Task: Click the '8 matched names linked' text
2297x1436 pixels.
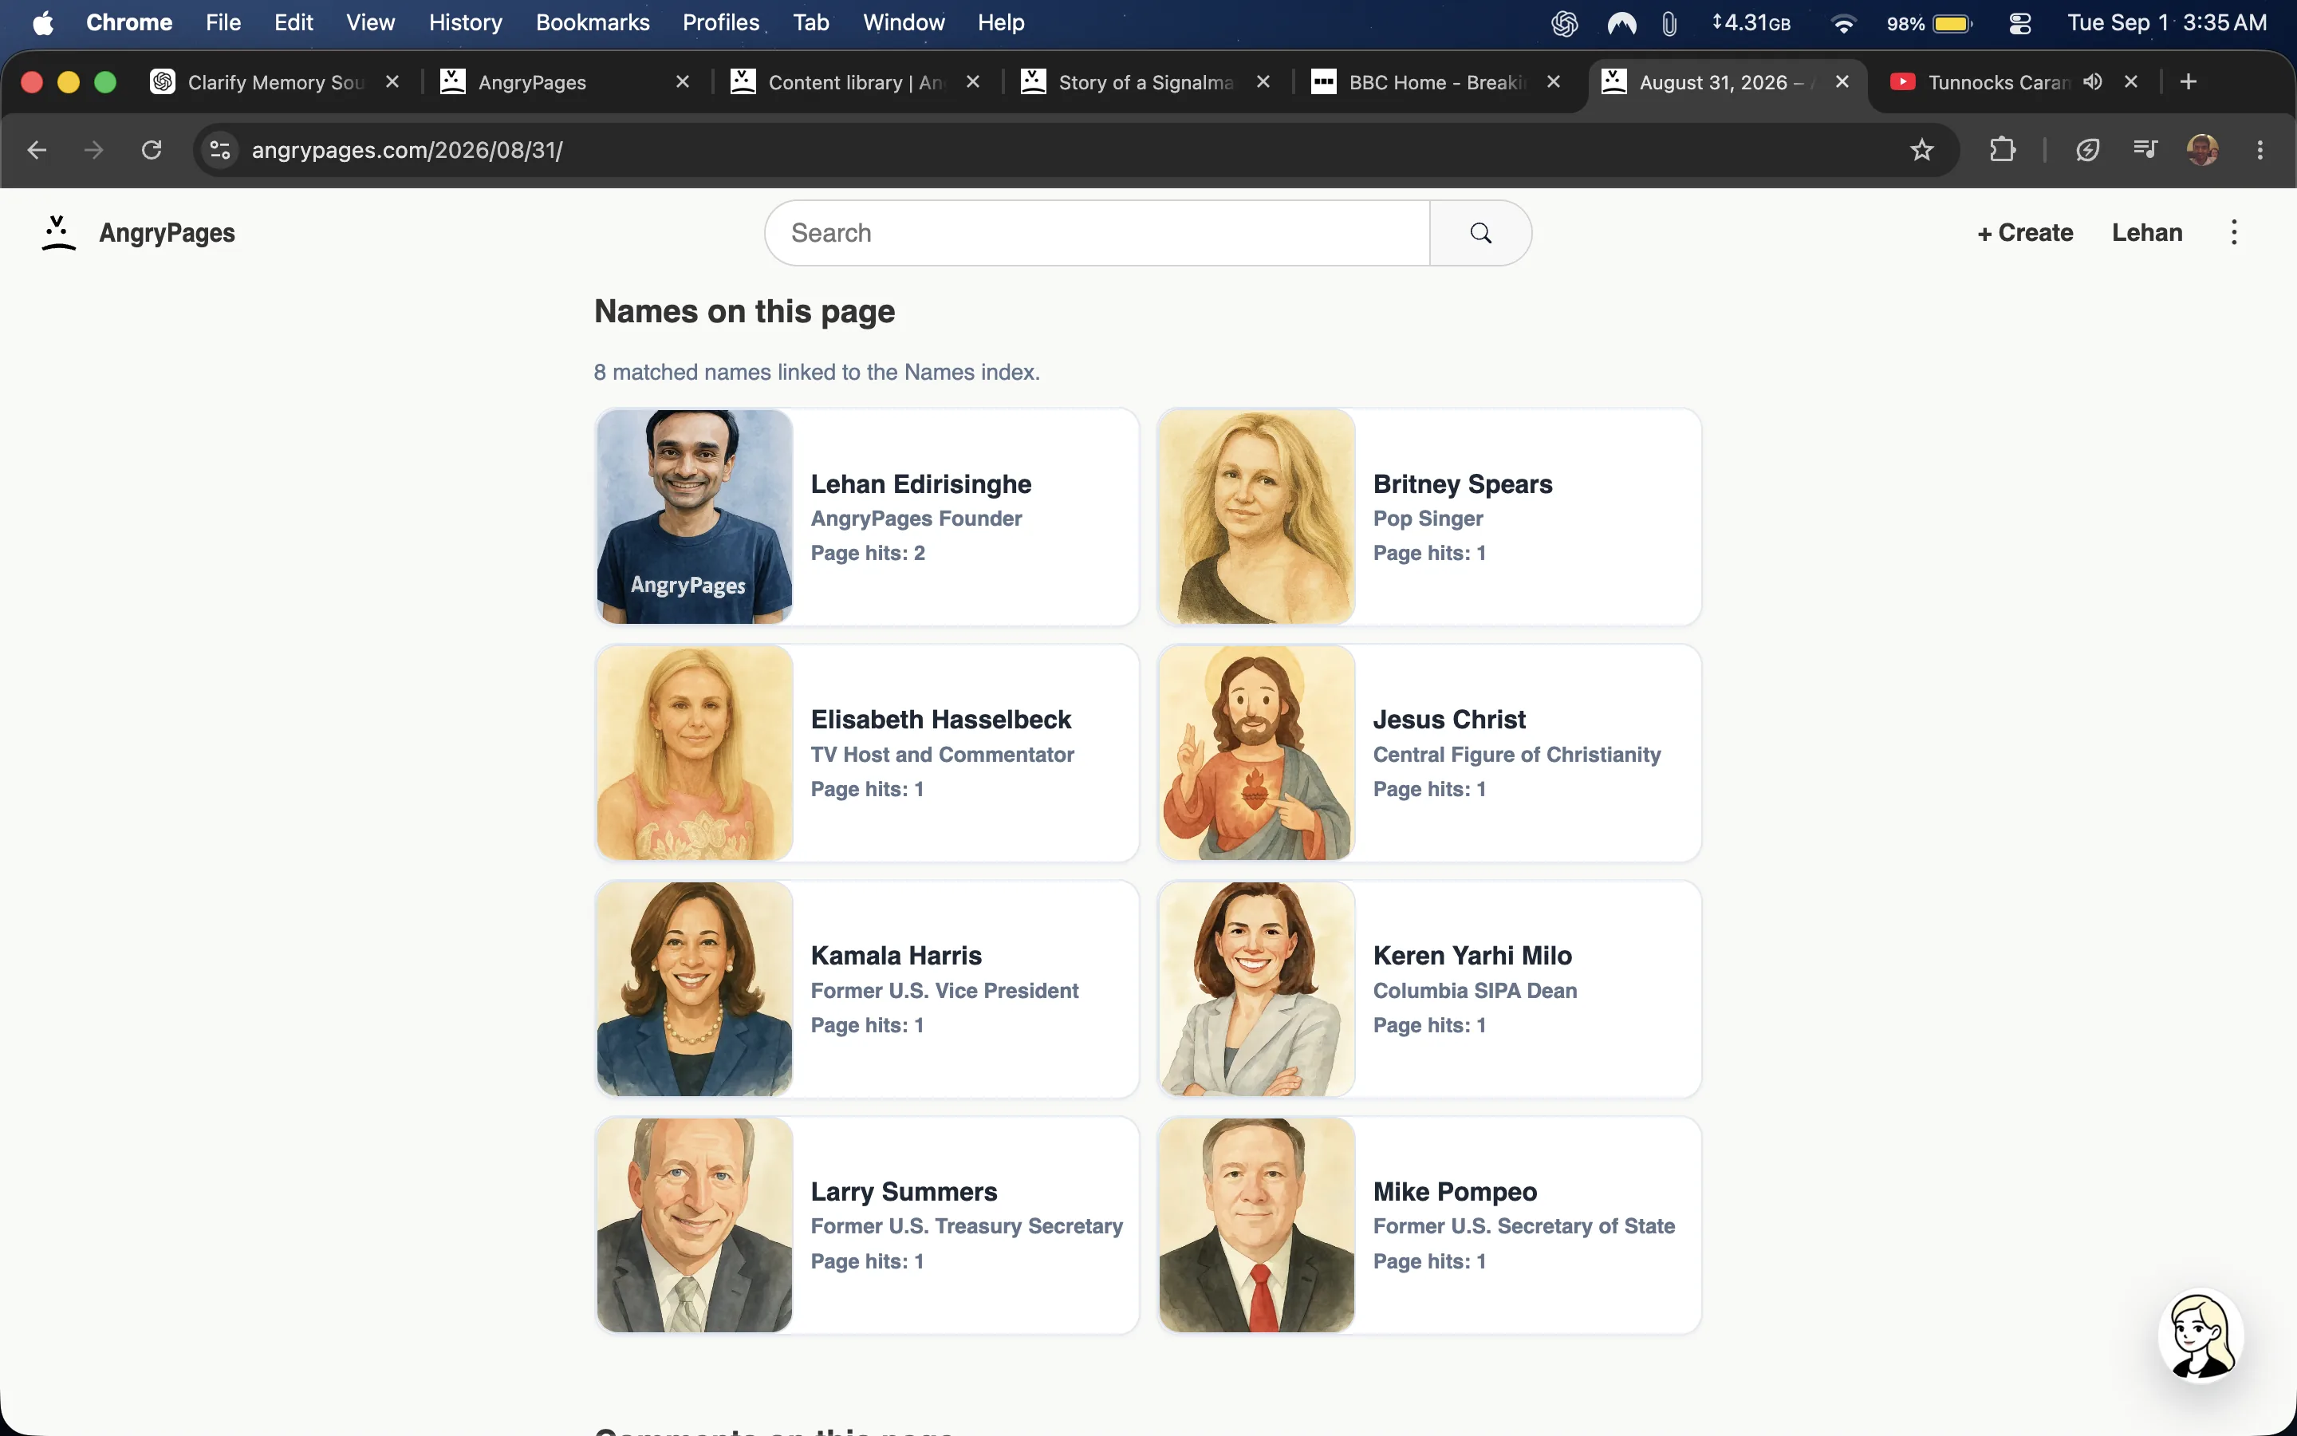Action: pos(816,373)
